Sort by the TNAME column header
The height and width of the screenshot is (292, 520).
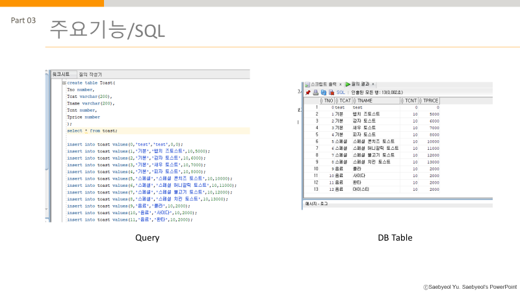click(x=376, y=101)
